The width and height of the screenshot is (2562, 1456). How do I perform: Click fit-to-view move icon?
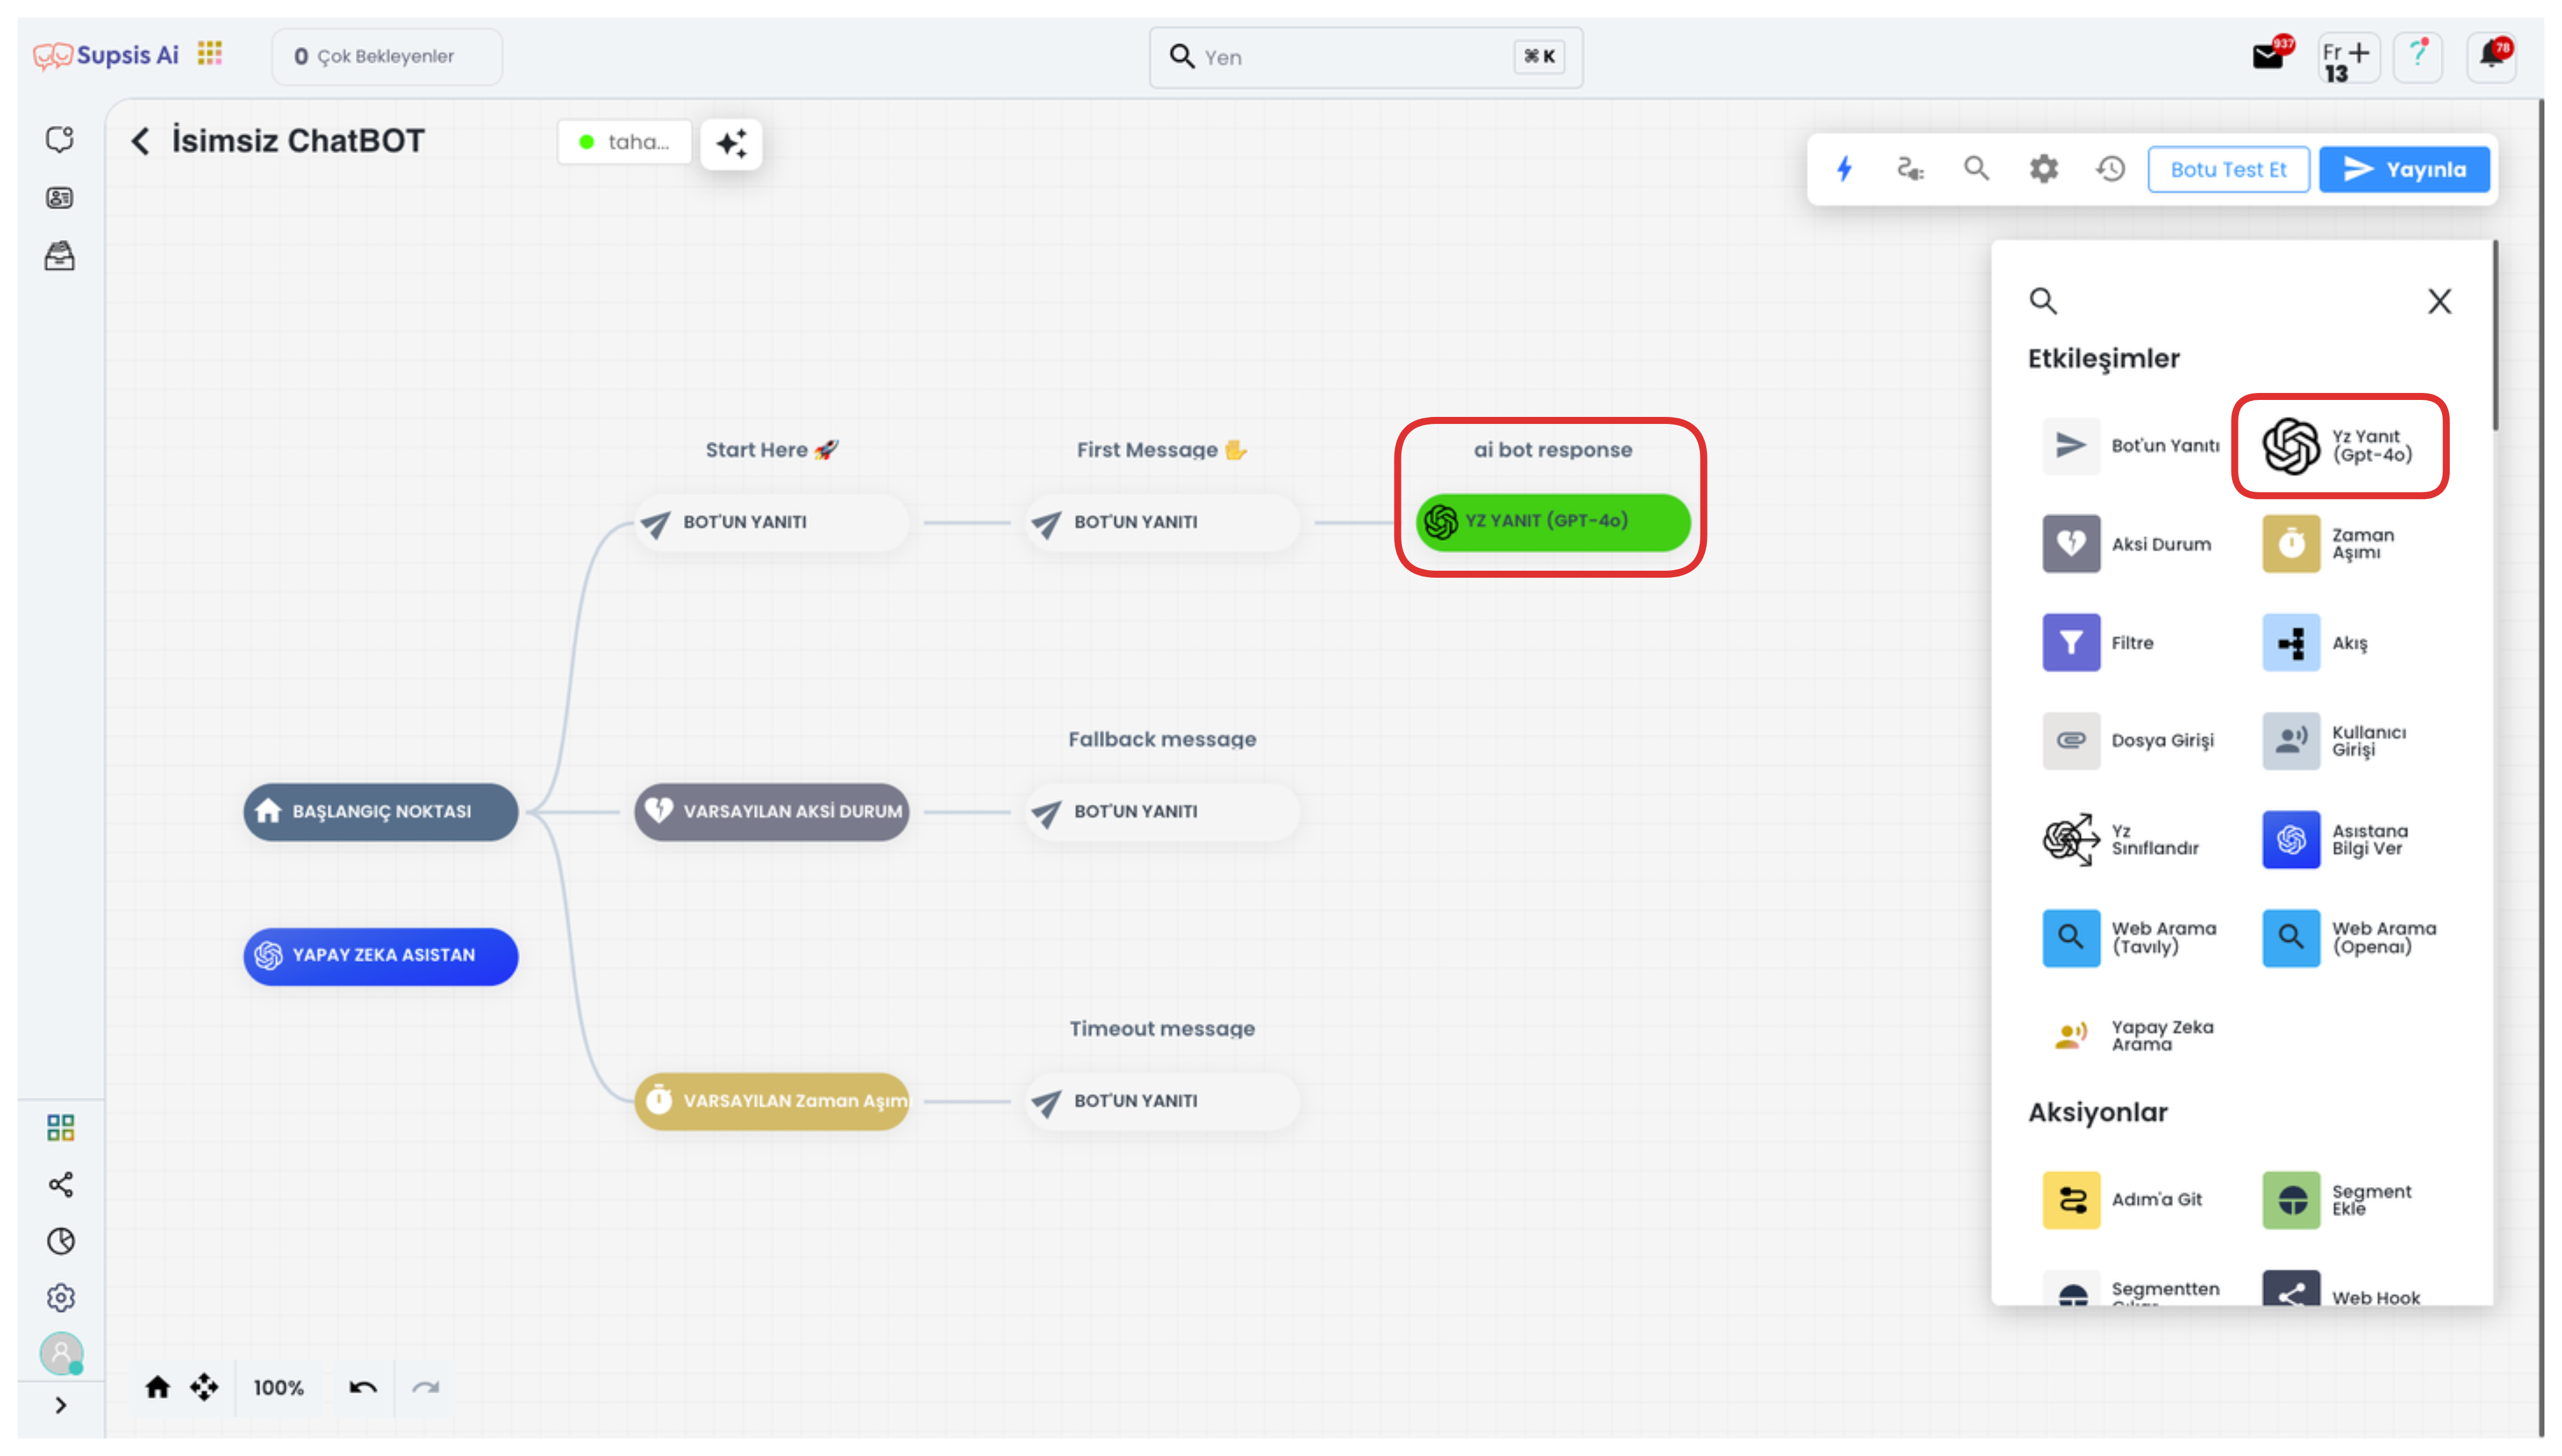pos(204,1387)
